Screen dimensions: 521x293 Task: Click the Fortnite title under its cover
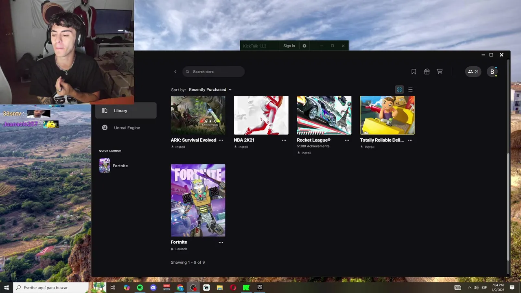pyautogui.click(x=179, y=242)
